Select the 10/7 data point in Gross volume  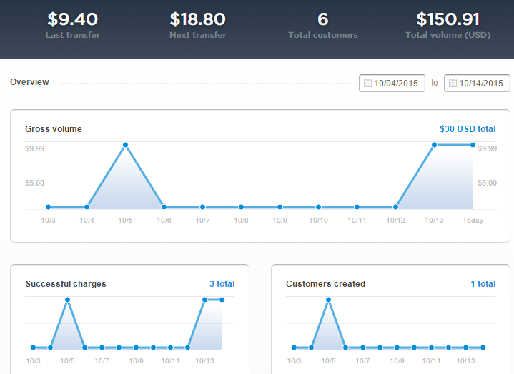(202, 207)
